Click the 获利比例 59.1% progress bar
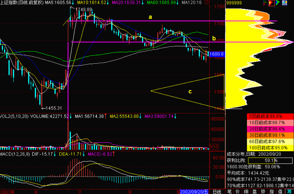This screenshot has height=194, width=294. coord(269,160)
